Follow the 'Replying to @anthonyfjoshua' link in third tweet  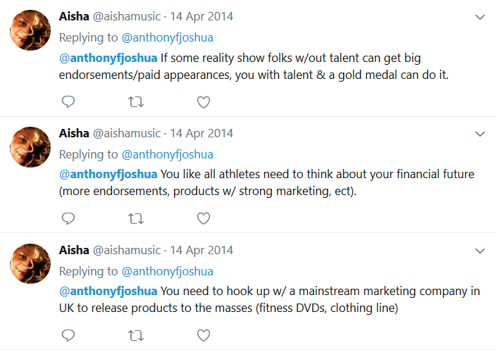pos(167,271)
